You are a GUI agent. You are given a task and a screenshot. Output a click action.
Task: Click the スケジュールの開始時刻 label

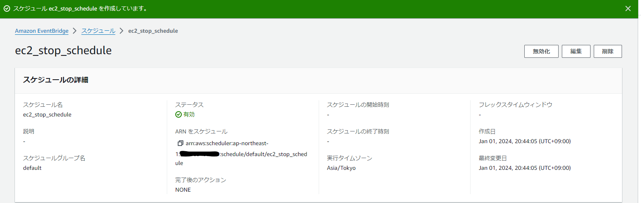[x=358, y=105]
